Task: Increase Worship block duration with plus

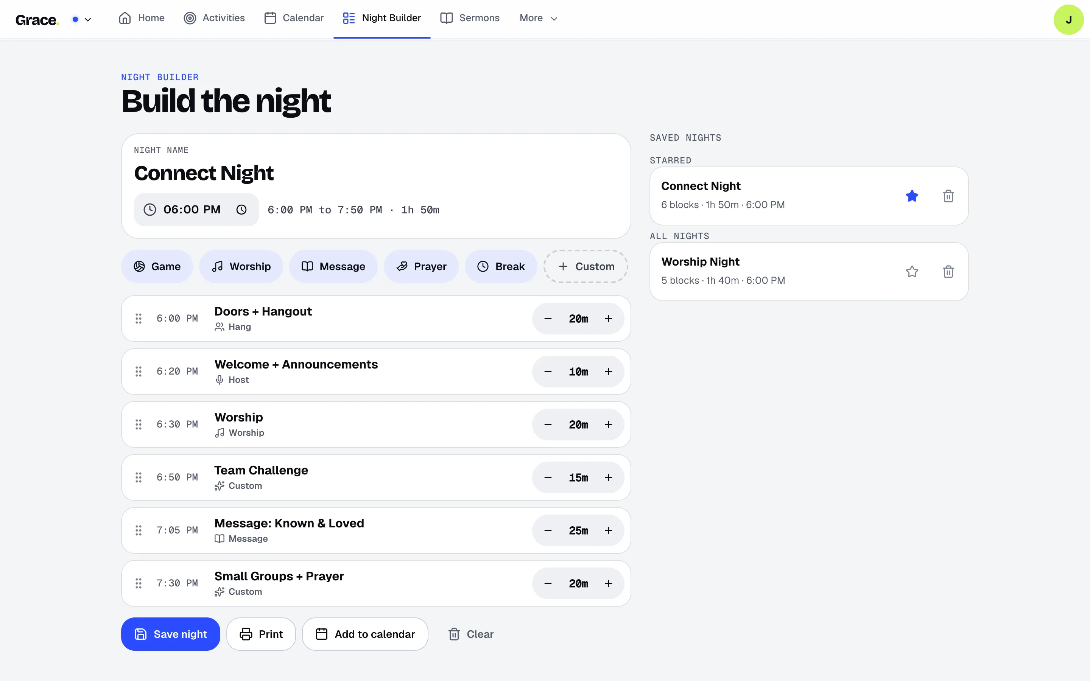Action: (609, 424)
